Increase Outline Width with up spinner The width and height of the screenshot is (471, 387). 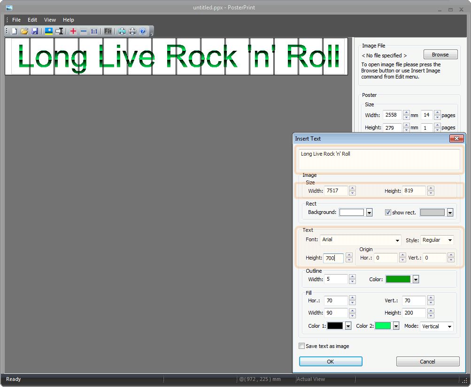click(352, 276)
